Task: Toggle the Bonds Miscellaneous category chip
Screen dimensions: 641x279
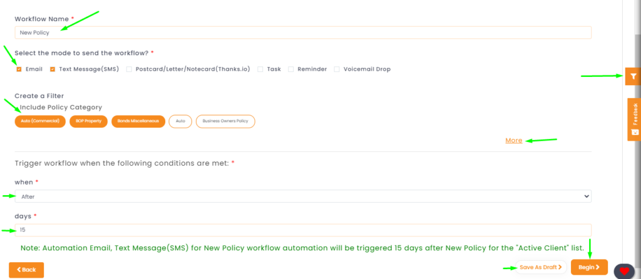Action: point(138,121)
